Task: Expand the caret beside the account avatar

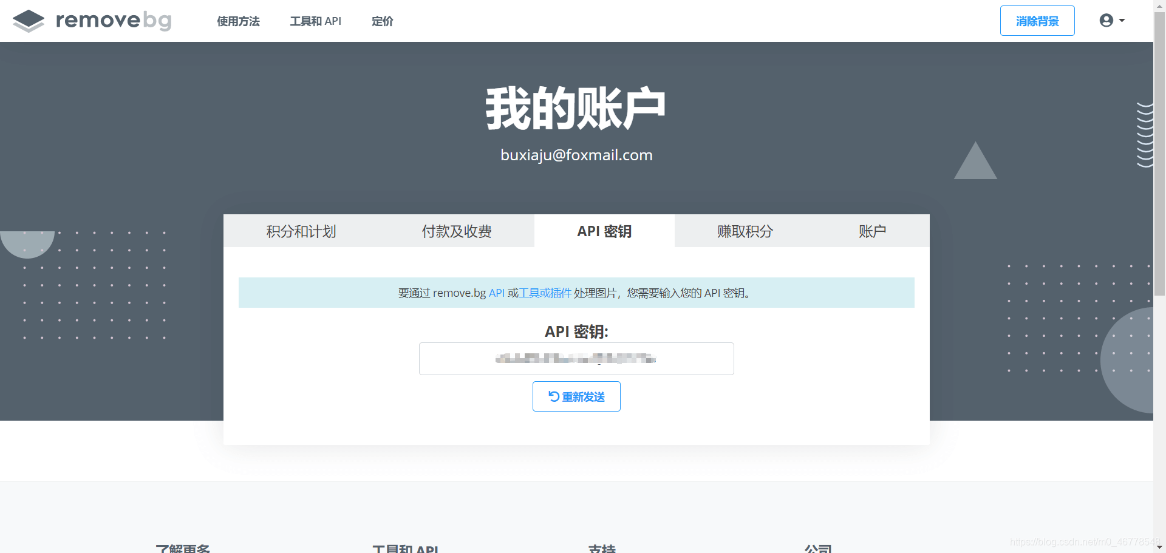Action: pyautogui.click(x=1122, y=21)
